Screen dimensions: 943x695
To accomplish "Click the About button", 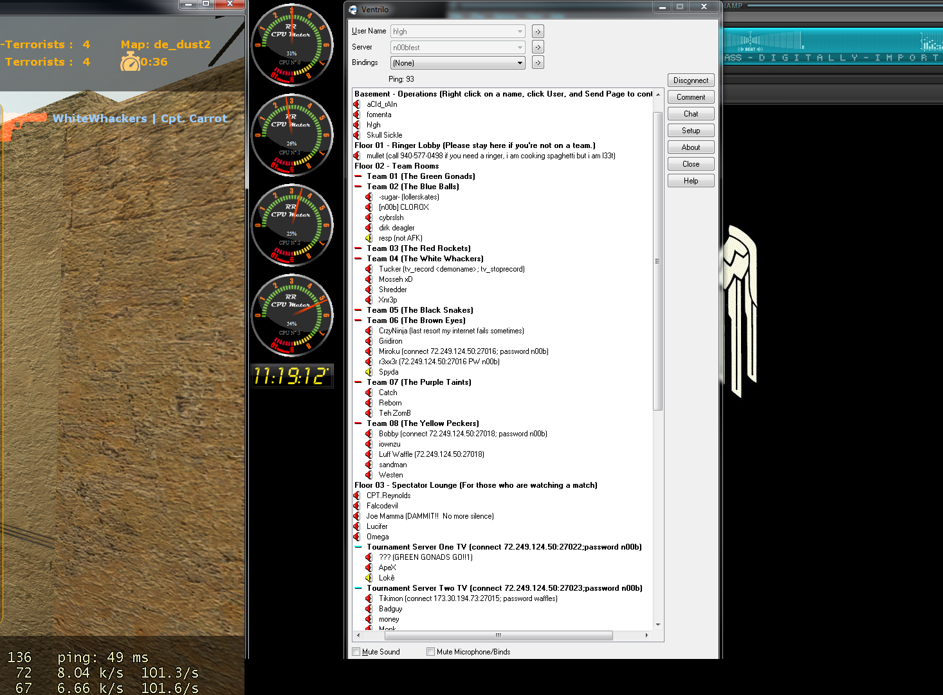I will (691, 147).
